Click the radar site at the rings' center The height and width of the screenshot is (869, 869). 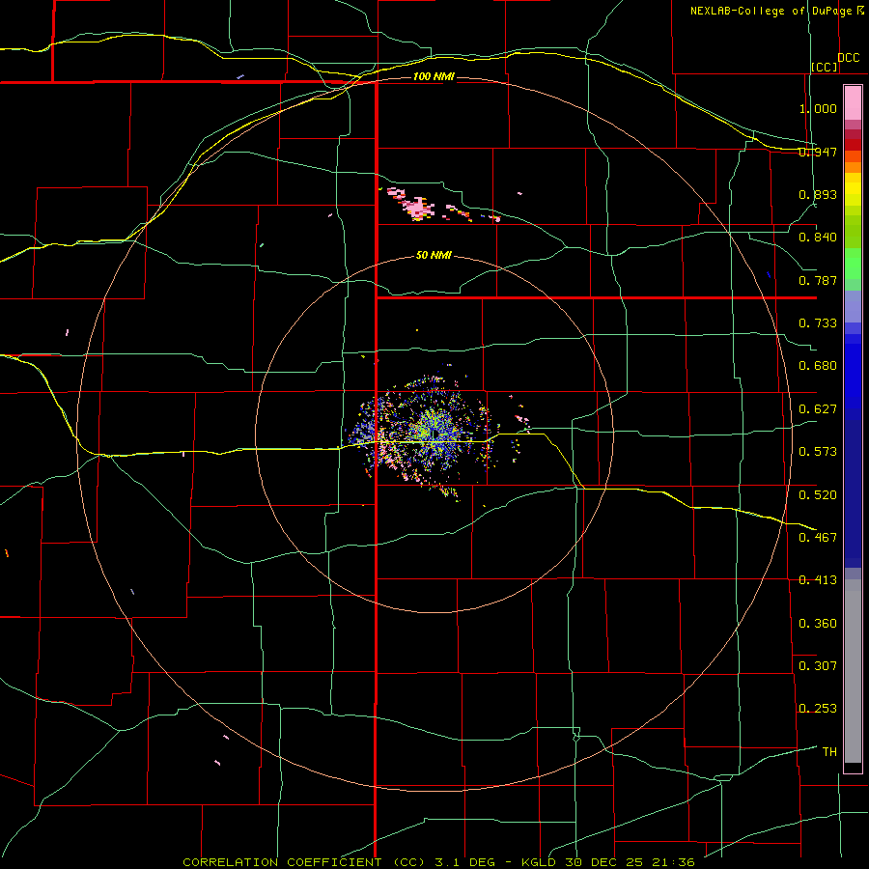pos(434,434)
